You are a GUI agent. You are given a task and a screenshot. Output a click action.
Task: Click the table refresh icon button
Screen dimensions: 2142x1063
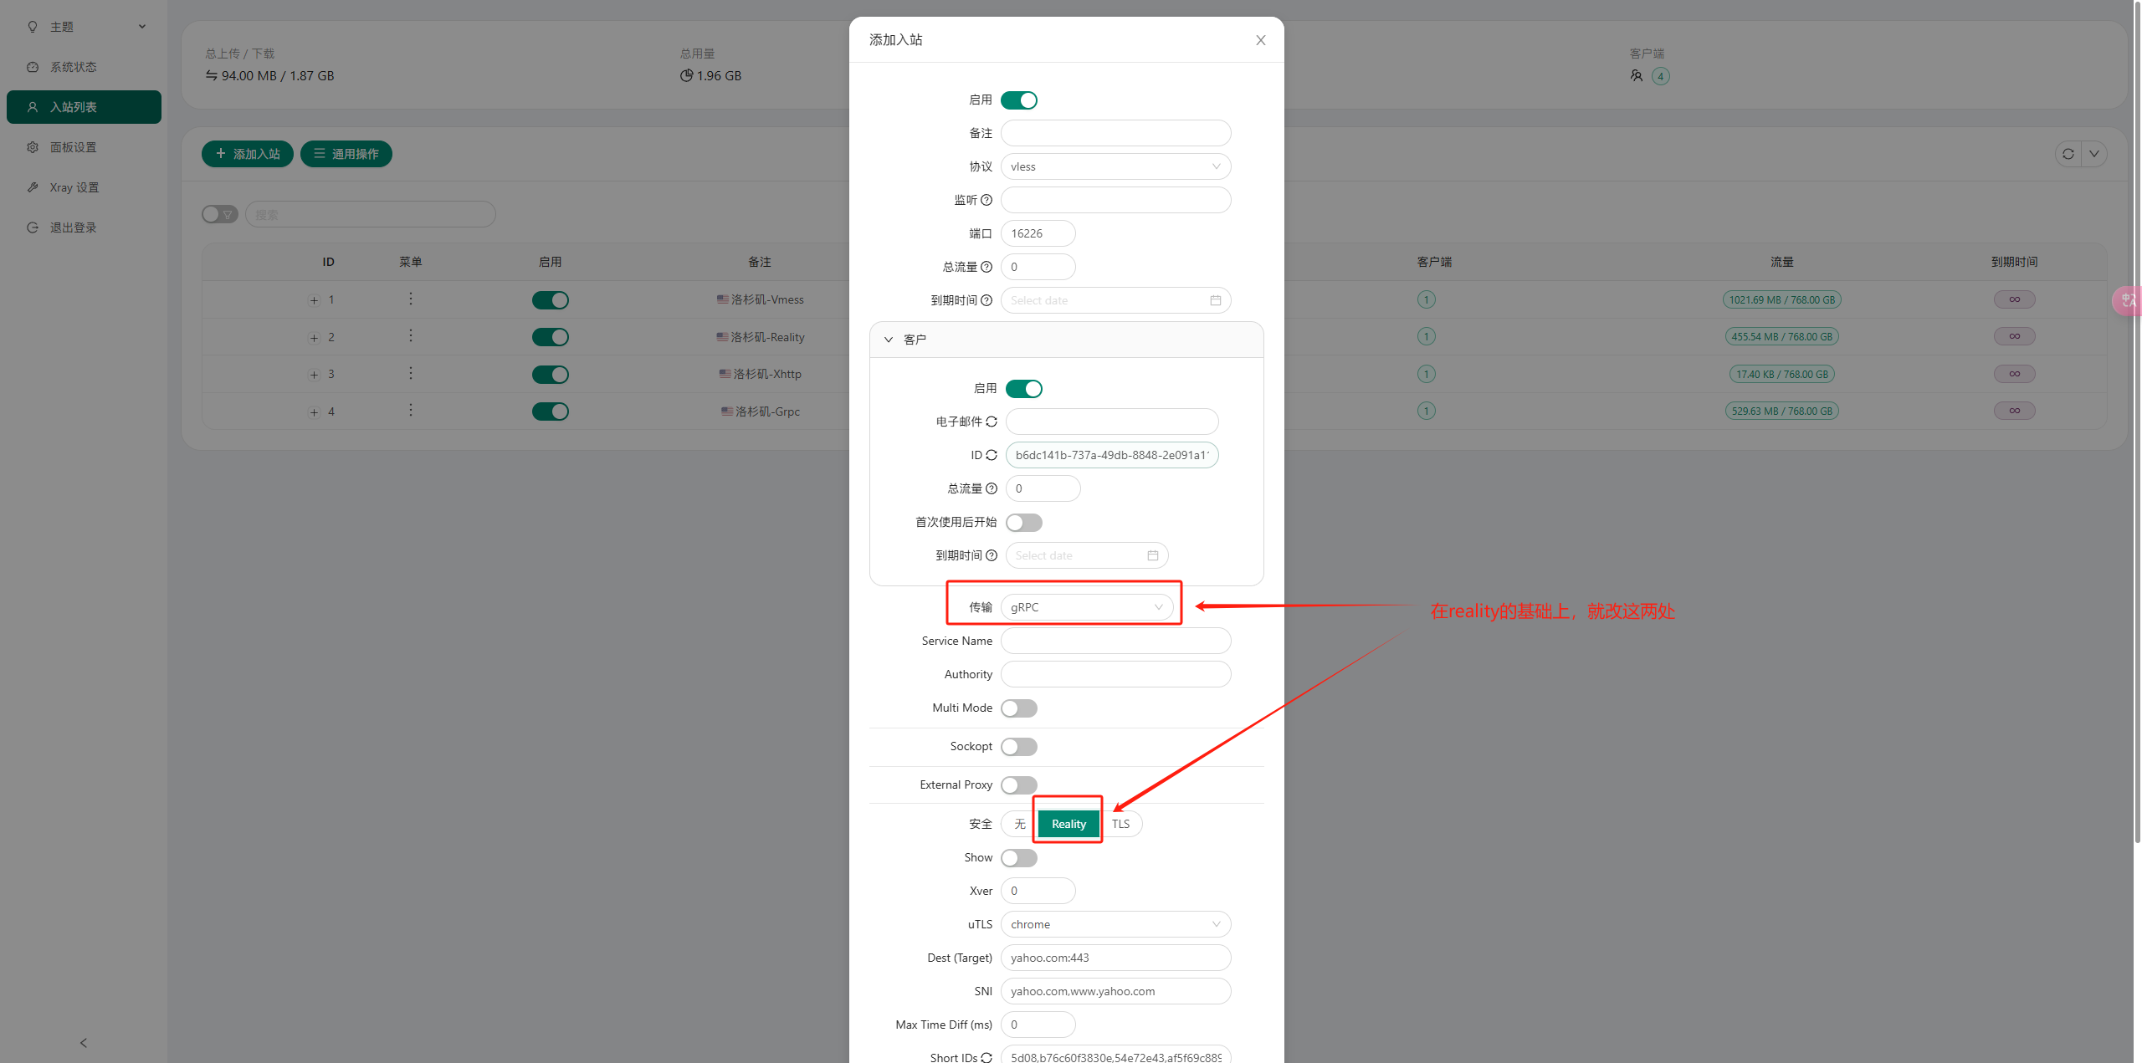click(x=2068, y=154)
